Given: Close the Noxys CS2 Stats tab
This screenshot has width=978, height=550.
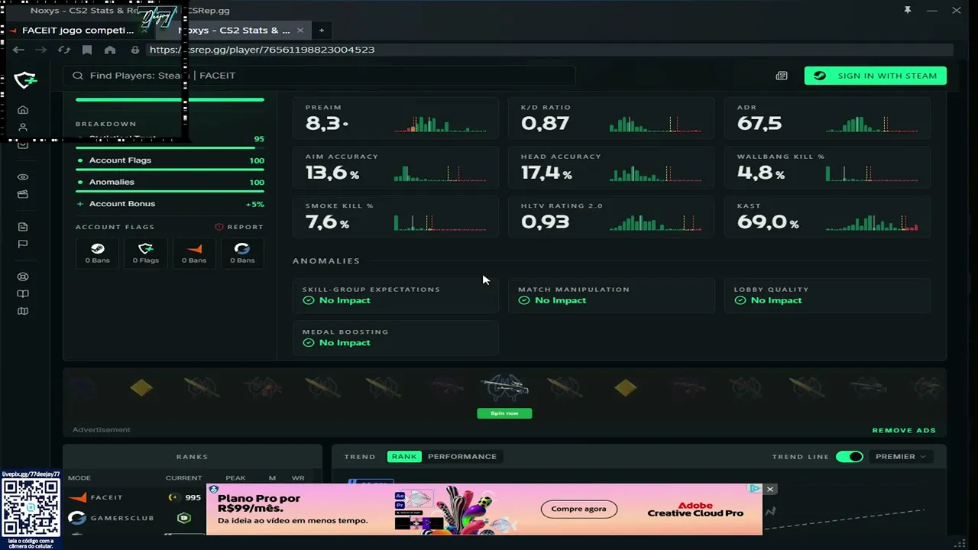Looking at the screenshot, I should 300,31.
